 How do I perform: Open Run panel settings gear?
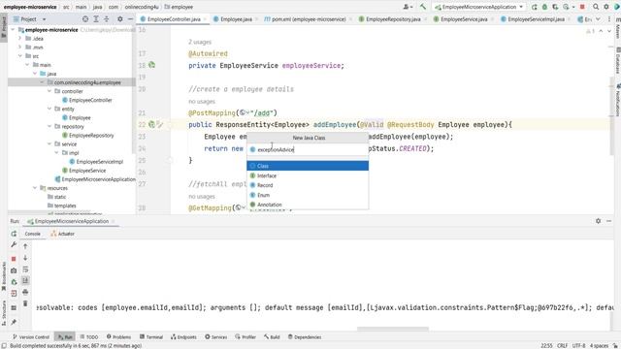[x=598, y=221]
